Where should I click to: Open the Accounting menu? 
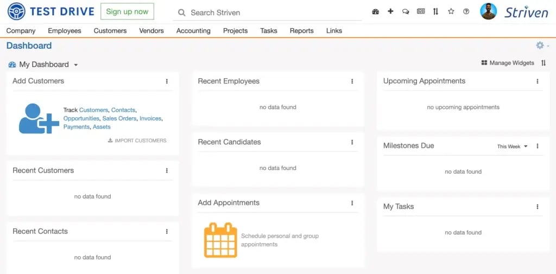[193, 31]
